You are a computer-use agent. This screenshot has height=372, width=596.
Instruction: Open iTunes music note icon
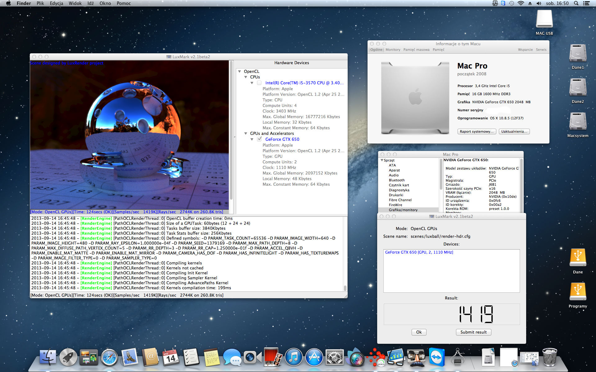(x=294, y=357)
